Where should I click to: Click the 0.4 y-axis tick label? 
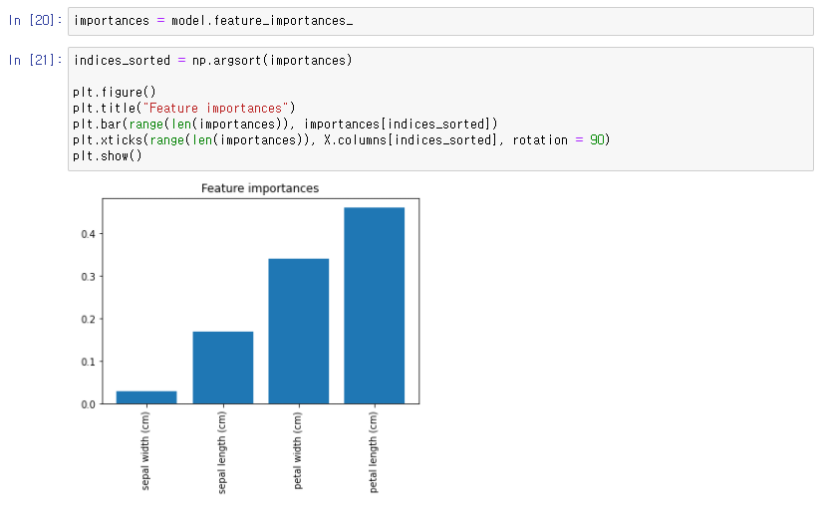pyautogui.click(x=88, y=234)
